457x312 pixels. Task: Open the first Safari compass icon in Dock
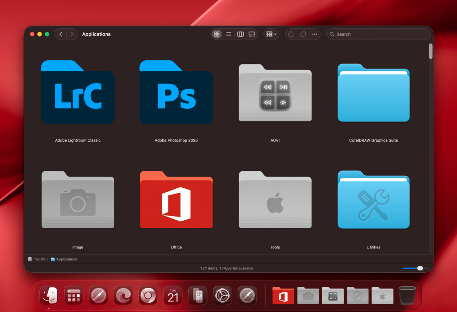pos(99,296)
